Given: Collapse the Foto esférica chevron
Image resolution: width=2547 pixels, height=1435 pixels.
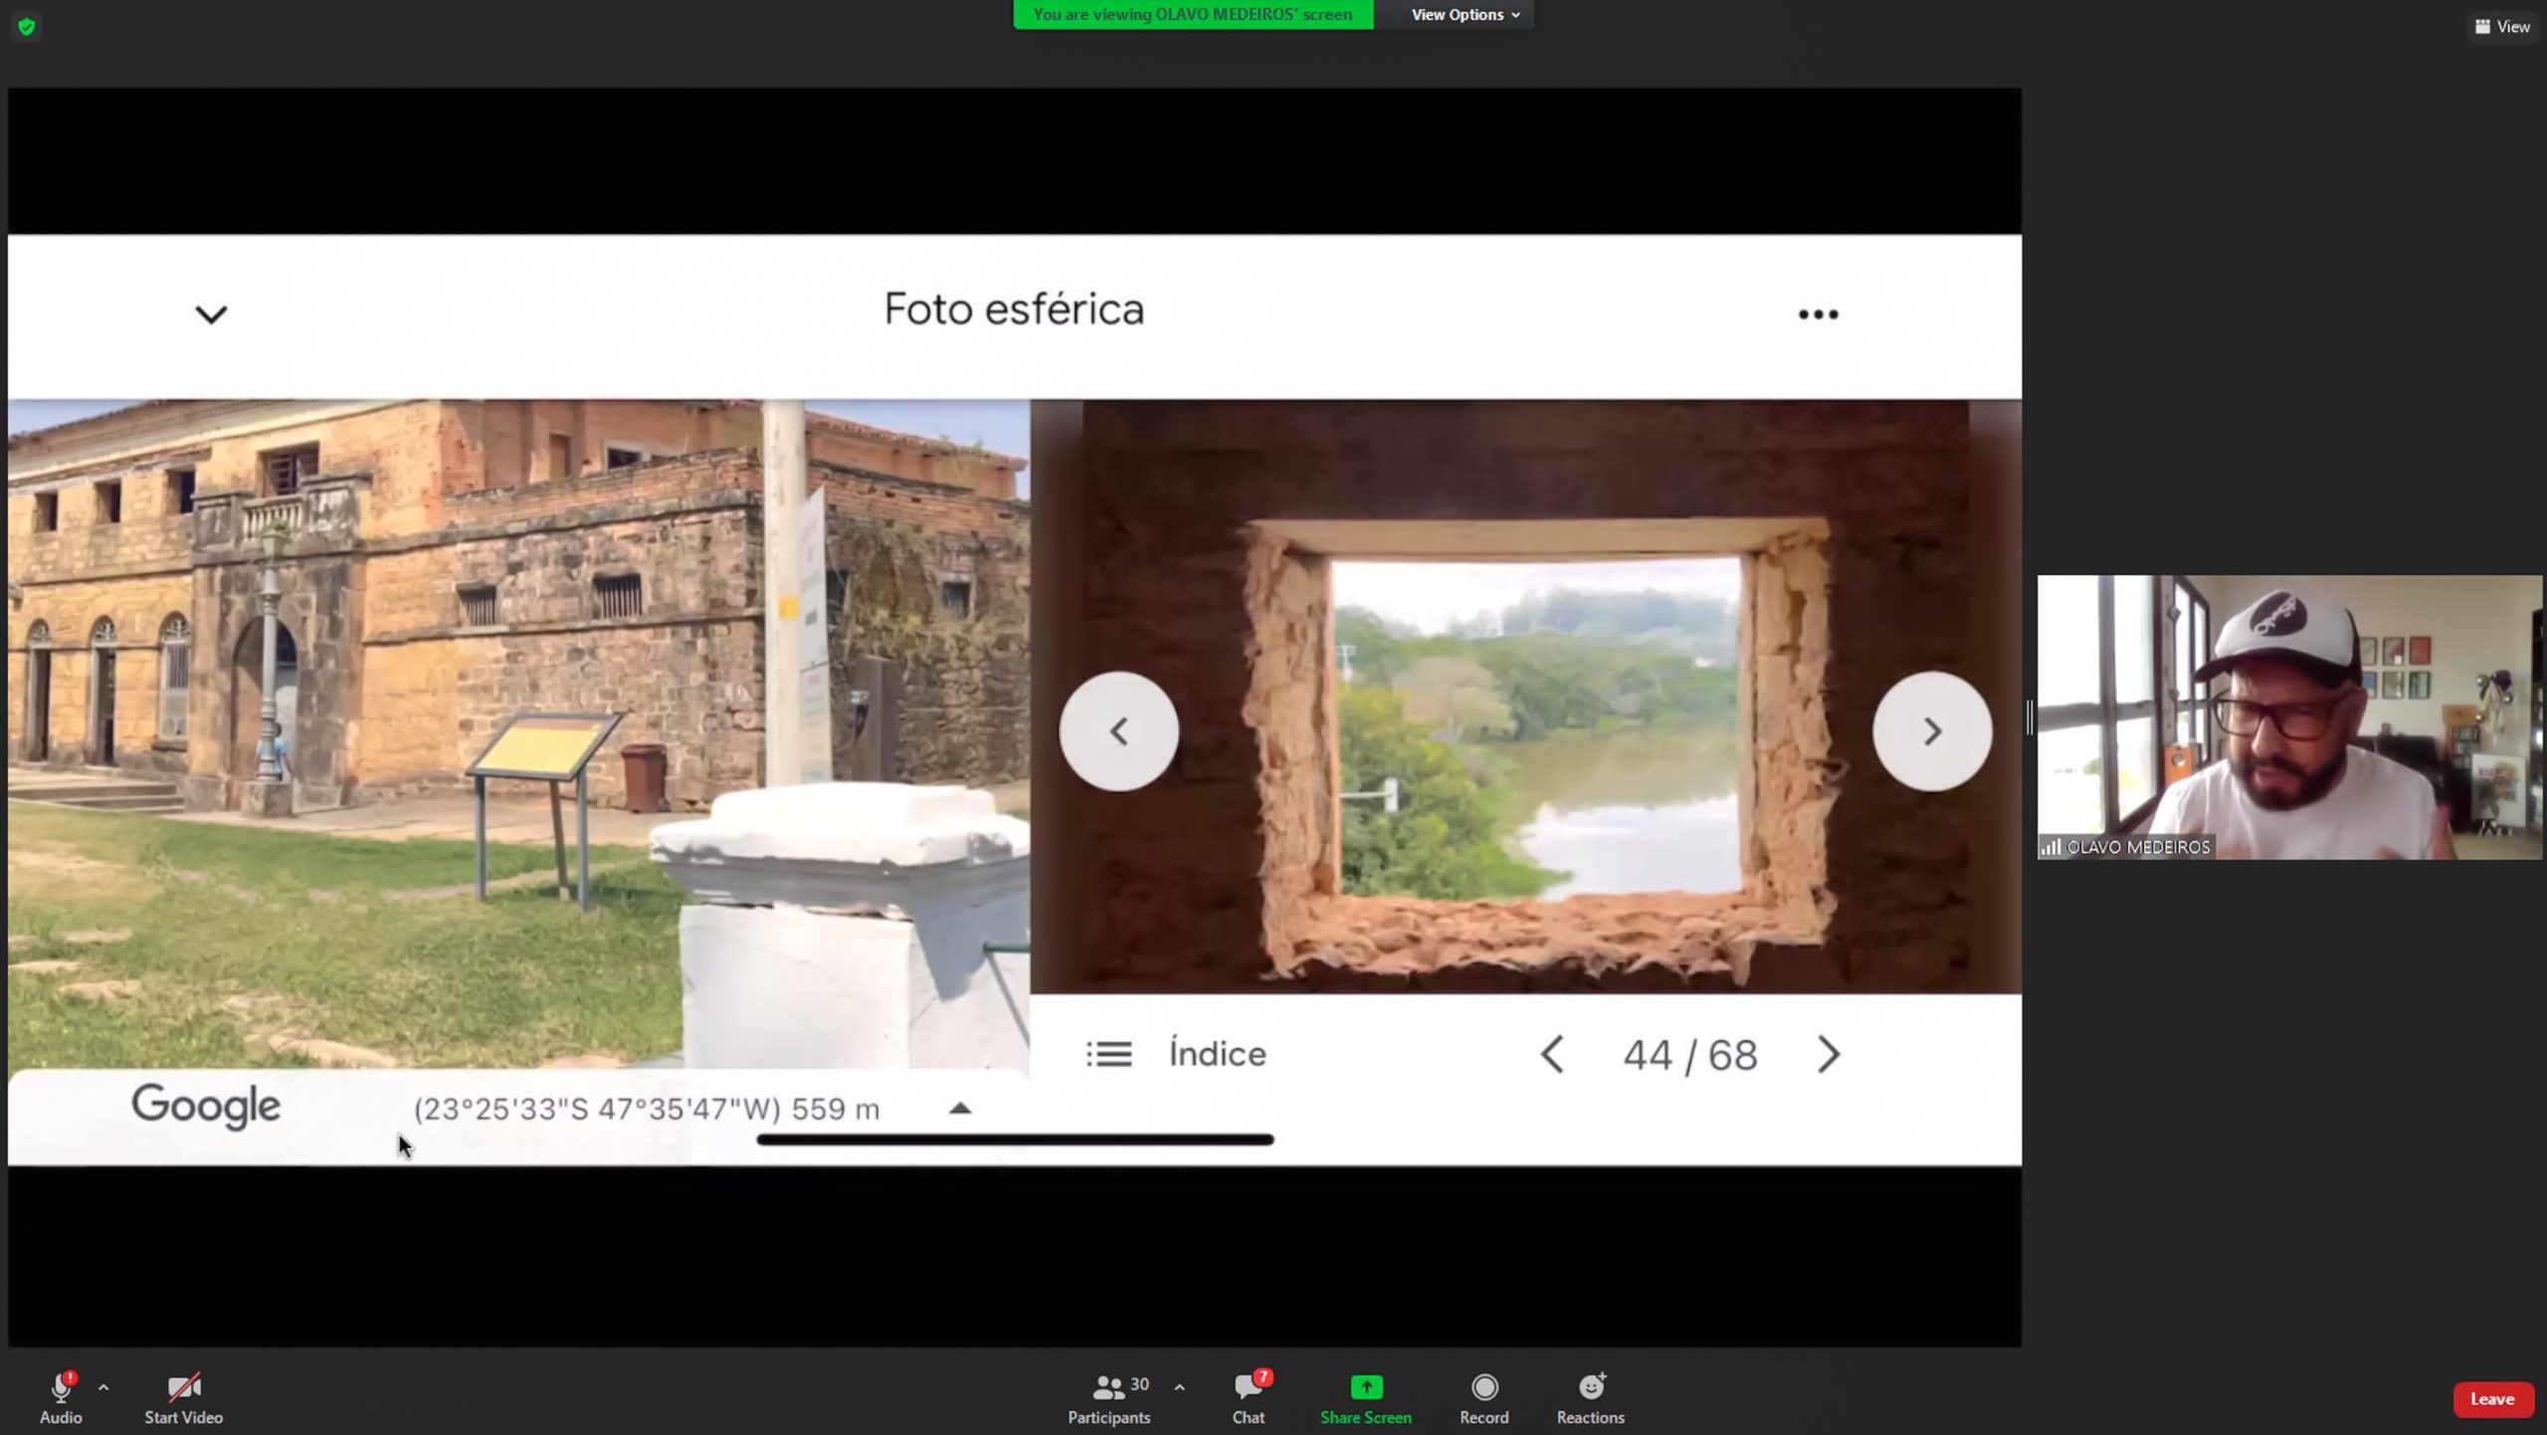Looking at the screenshot, I should point(211,315).
